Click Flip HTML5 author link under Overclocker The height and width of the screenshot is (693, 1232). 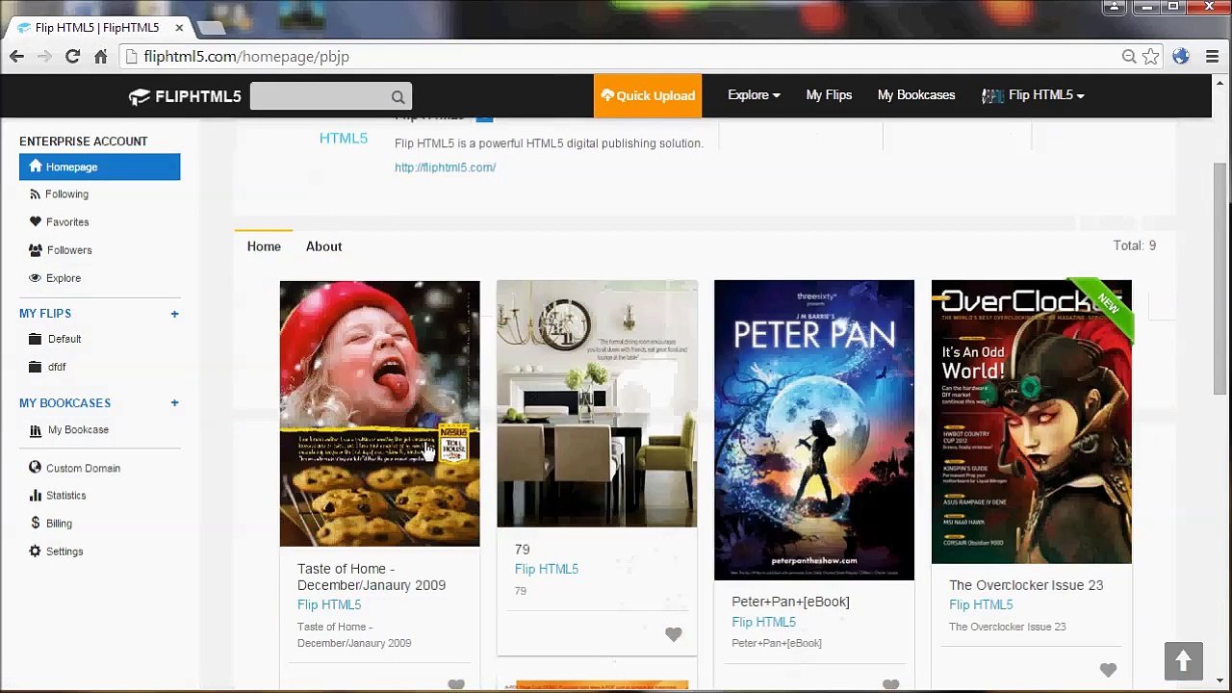point(981,604)
